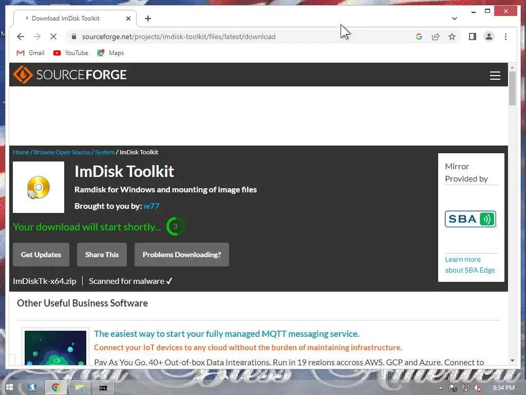Share this page using the share icon
The width and height of the screenshot is (526, 395).
click(x=436, y=37)
